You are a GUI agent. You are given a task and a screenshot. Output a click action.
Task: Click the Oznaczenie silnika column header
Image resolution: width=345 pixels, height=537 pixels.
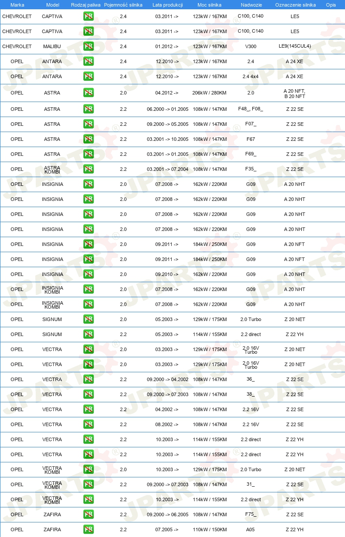[x=296, y=5]
